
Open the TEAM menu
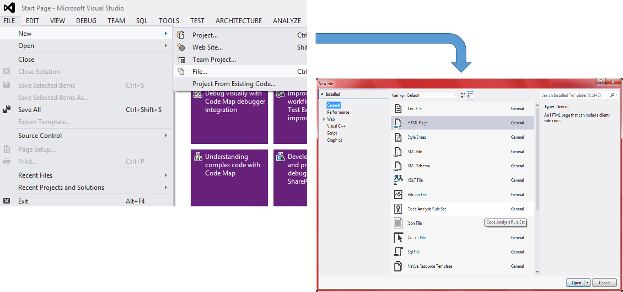(x=116, y=21)
